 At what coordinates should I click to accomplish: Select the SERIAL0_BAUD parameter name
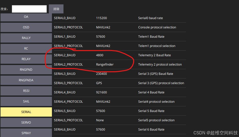[65, 18]
